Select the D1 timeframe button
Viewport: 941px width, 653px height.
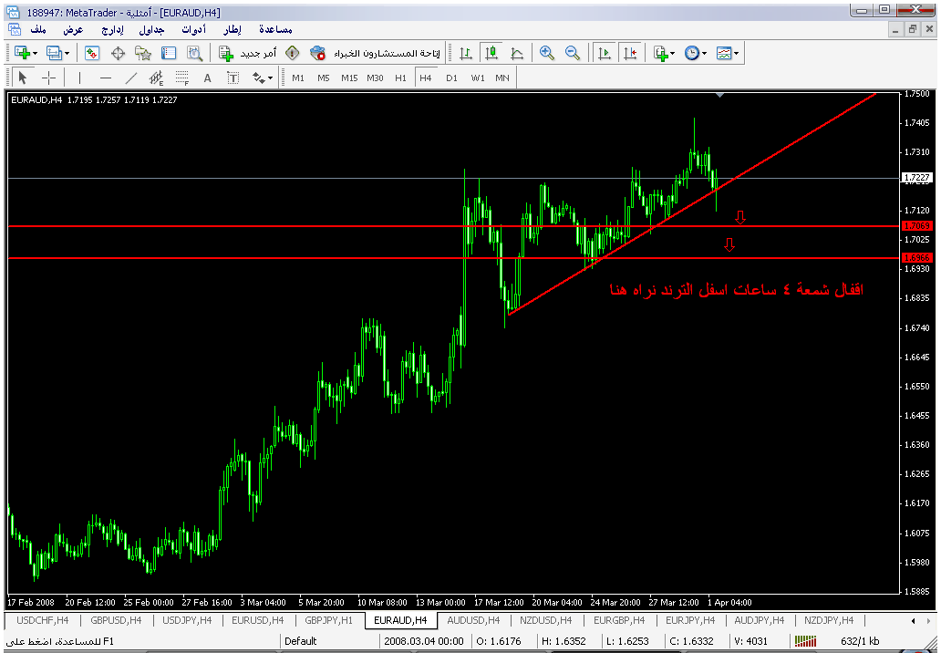point(451,78)
